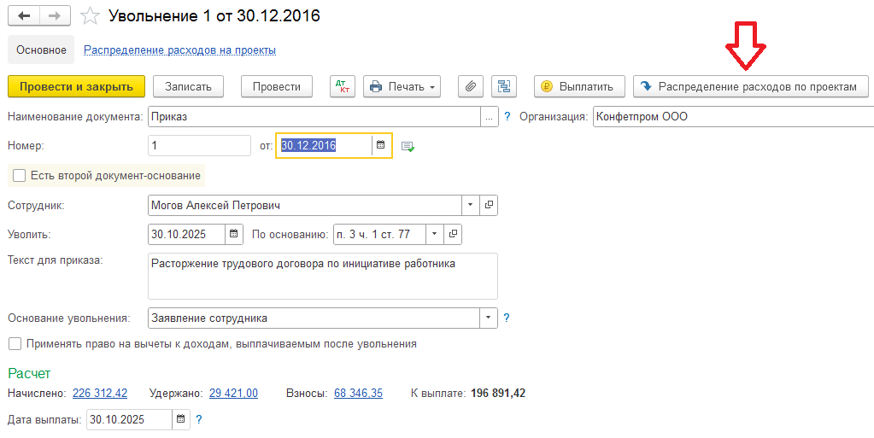
Task: Click the paperclip attached files icon
Action: [x=471, y=86]
